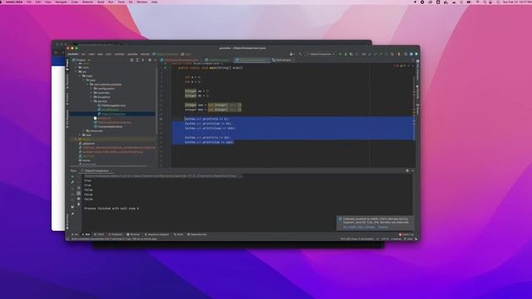Build the project with the hammer icon

[x=300, y=54]
